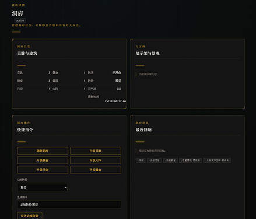Click the last command chip under 最近回响
This screenshot has height=219, width=256.
[217, 161]
